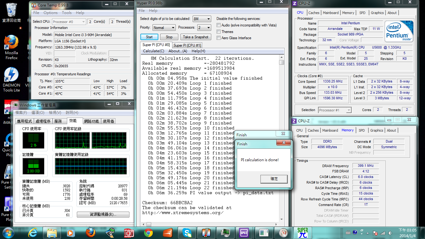
Task: Switch to Mainboard tab in top CPU-Z
Action: tap(330, 13)
